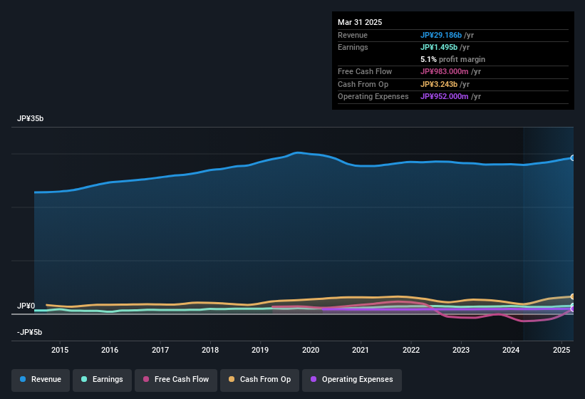Click the 2019 x-axis label

pyautogui.click(x=260, y=350)
